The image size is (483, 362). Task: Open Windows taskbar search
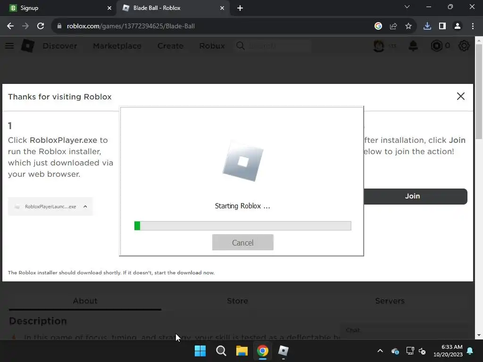[221, 351]
